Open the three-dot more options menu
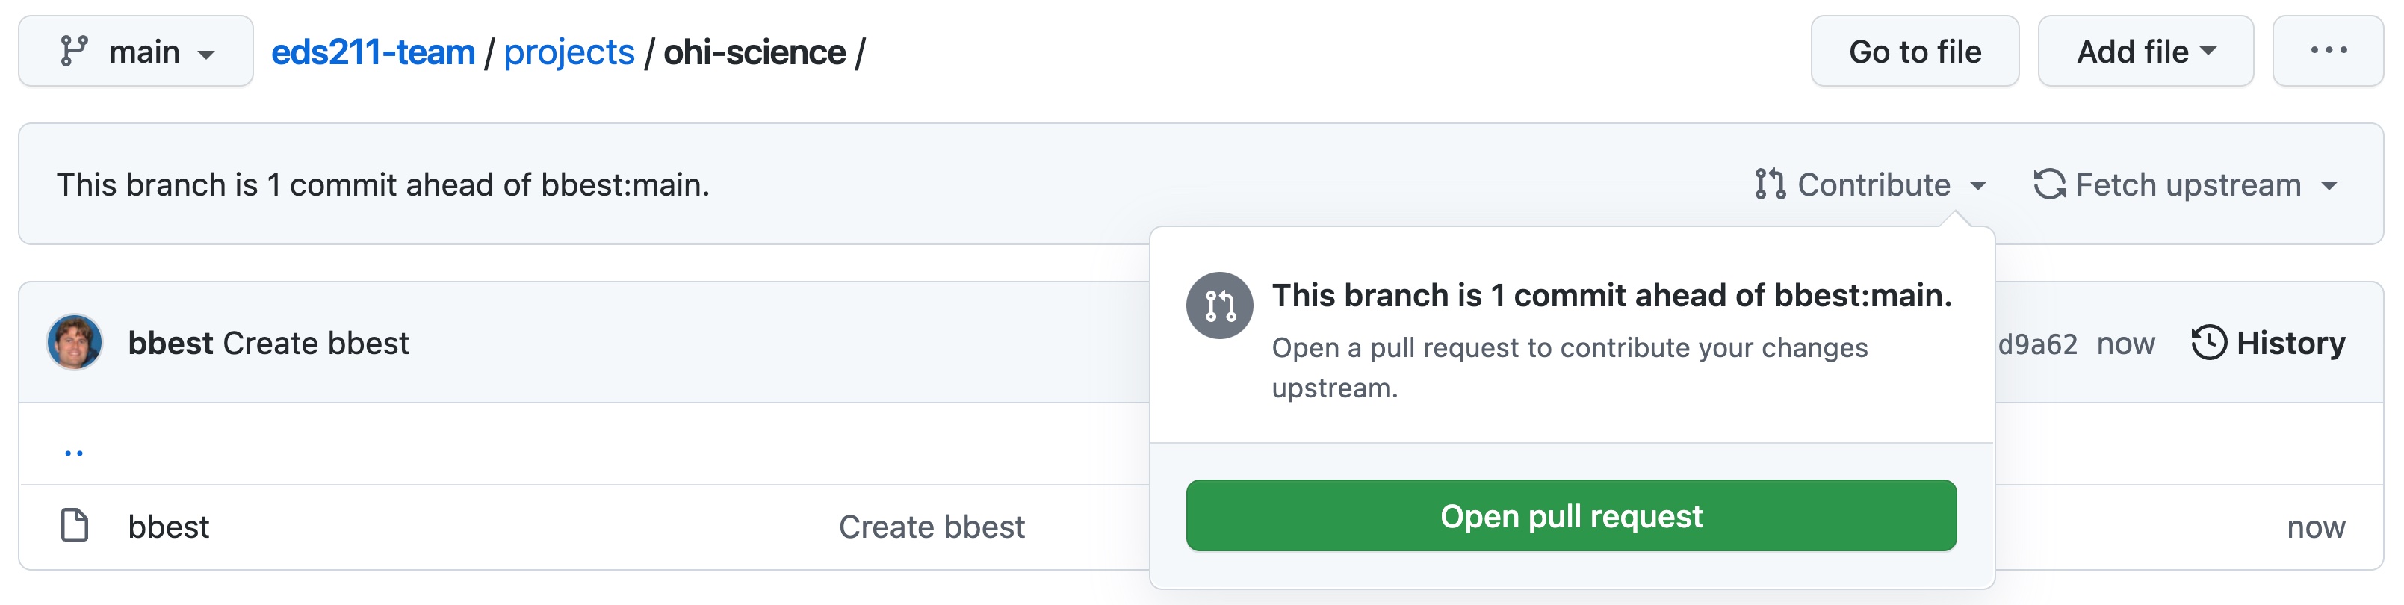The width and height of the screenshot is (2404, 605). (2329, 52)
